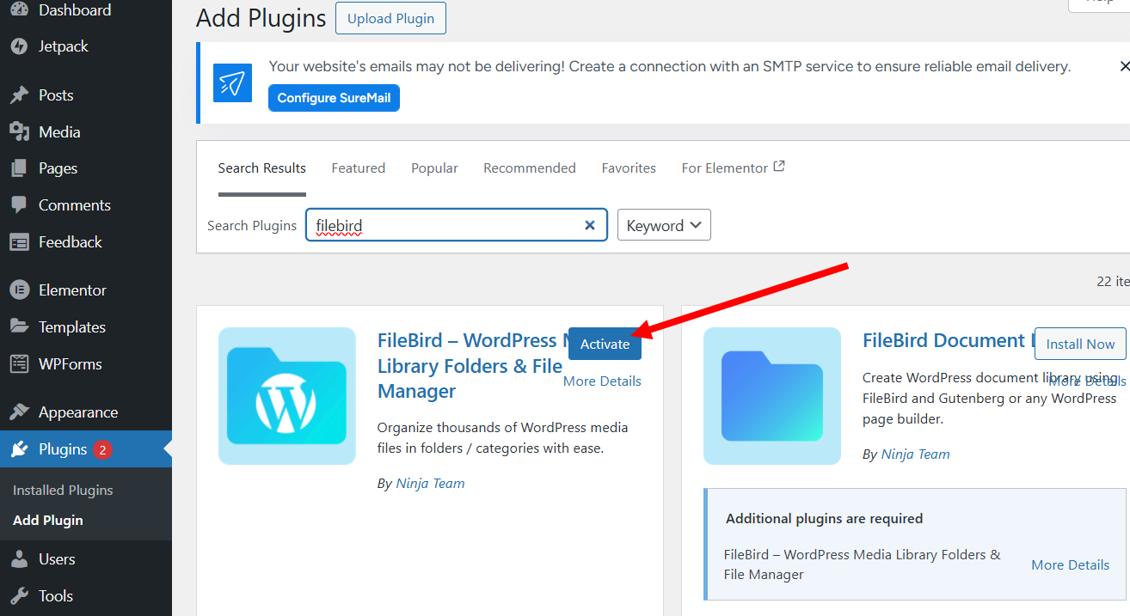
Task: Open the Appearance menu label
Action: coord(78,412)
